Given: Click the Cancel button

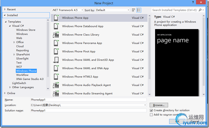Looking at the screenshot, I should coord(195,121).
